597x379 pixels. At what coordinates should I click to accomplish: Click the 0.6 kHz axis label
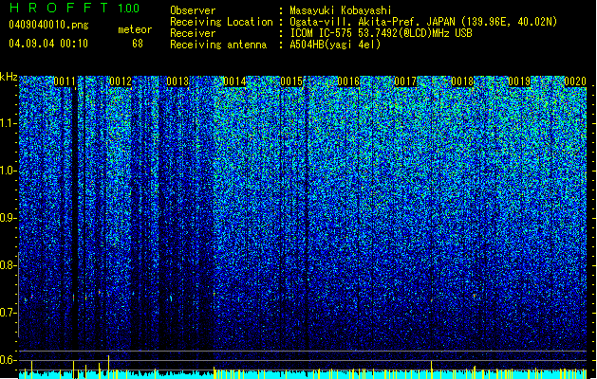pos(9,360)
